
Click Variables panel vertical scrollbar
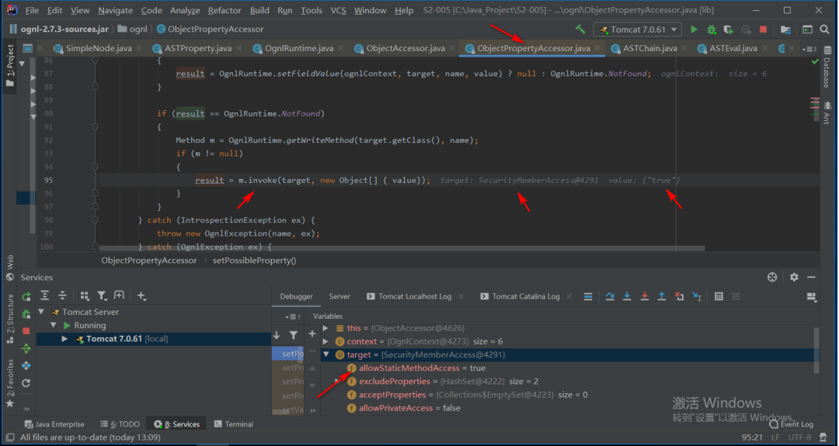[816, 350]
